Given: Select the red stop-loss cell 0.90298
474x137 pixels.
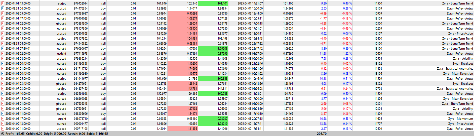Looking at the screenshot, I should pyautogui.click(x=183, y=14).
